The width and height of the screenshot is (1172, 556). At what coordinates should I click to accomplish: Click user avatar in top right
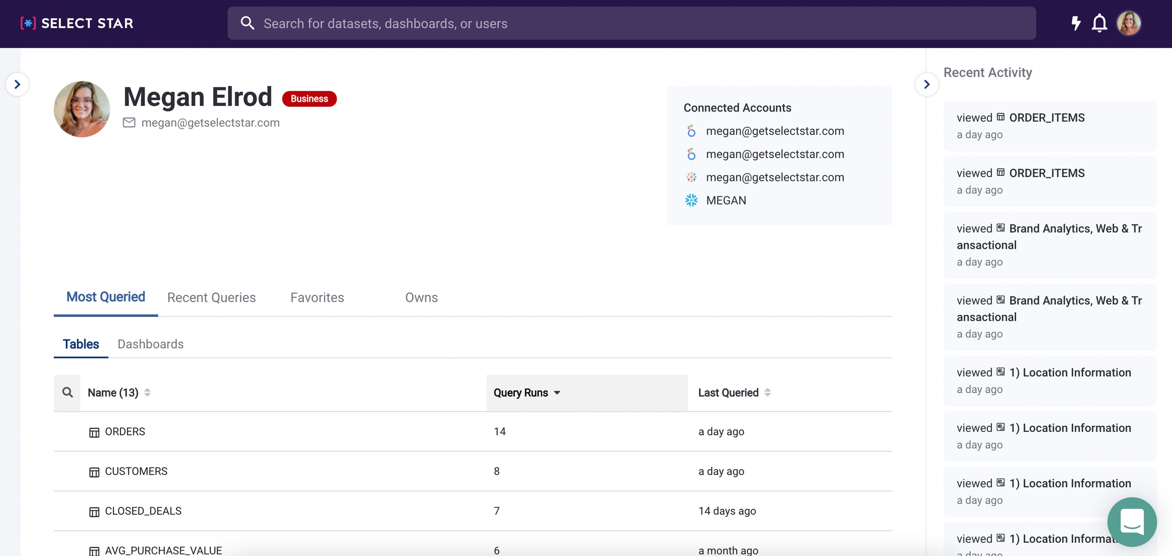[x=1129, y=23]
